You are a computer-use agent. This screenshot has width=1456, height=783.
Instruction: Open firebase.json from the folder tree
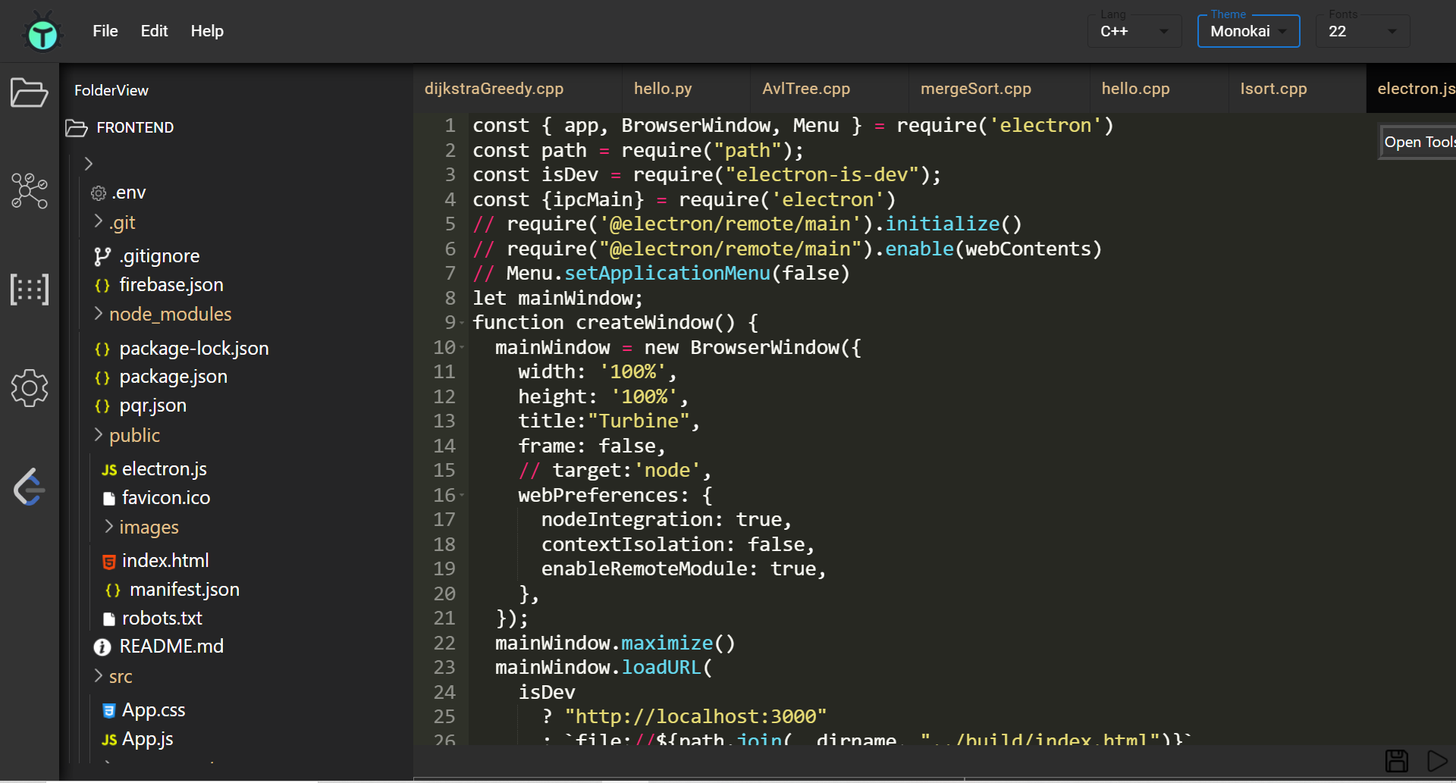coord(171,285)
